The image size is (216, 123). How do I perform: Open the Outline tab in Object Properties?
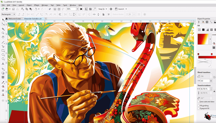[x=199, y=22]
